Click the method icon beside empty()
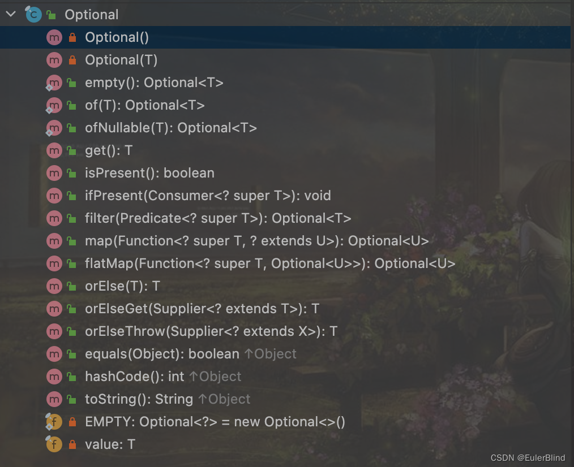Image resolution: width=574 pixels, height=467 pixels. click(x=54, y=83)
